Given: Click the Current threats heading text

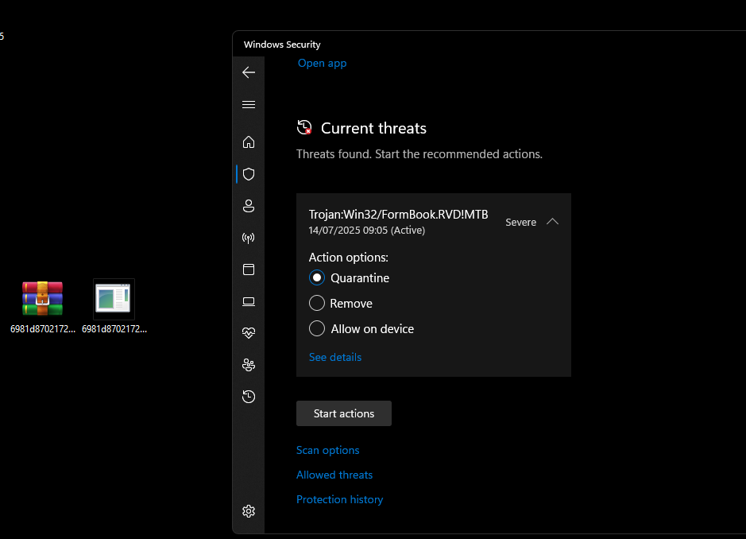Looking at the screenshot, I should point(373,128).
